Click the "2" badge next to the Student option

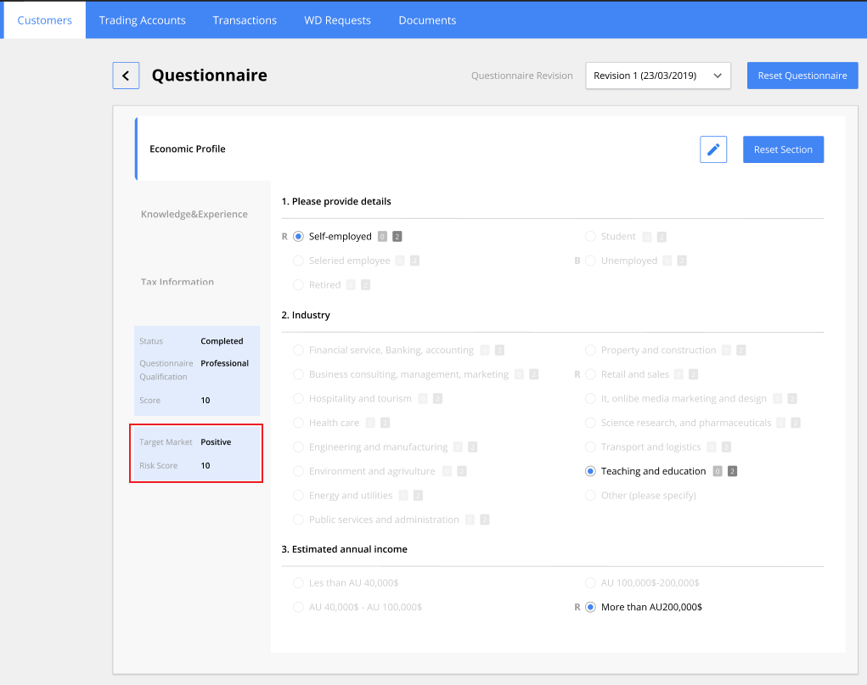click(662, 237)
